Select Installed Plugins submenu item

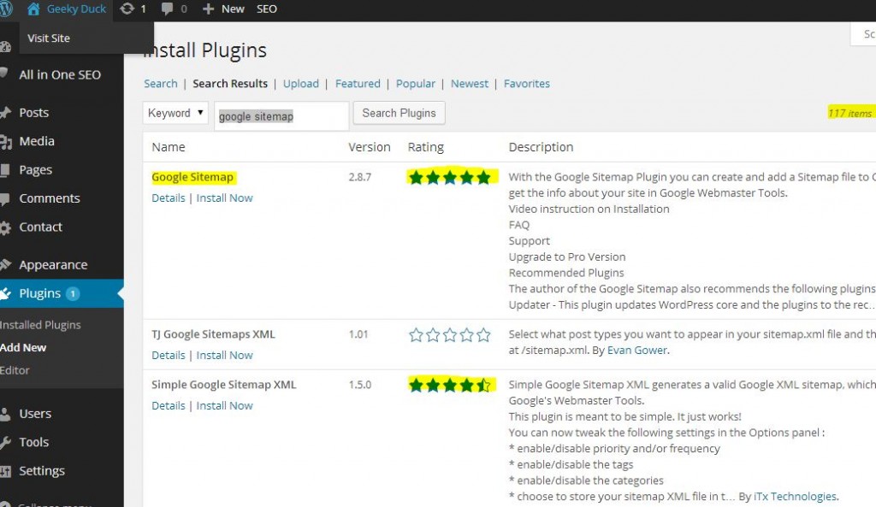(x=40, y=325)
